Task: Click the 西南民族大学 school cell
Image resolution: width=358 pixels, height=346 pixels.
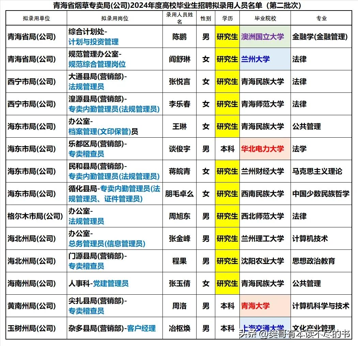Action: click(265, 194)
